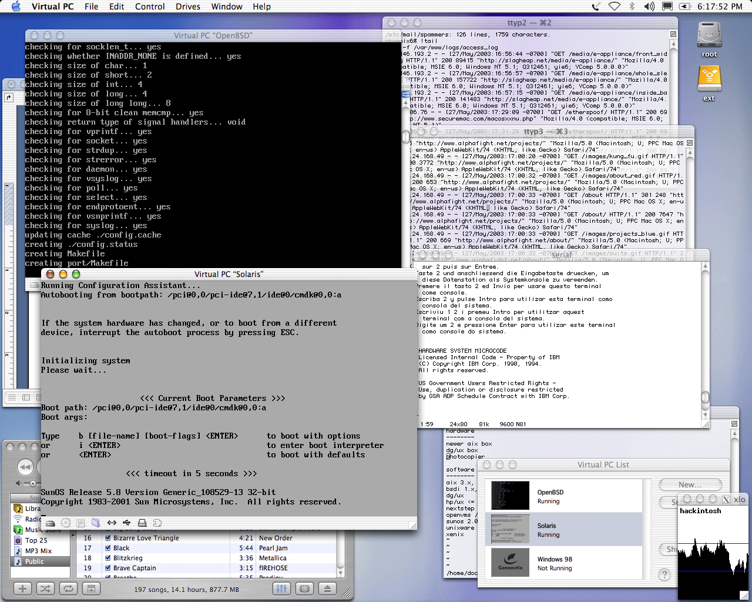
Task: Click the USB icon in Virtual PC Solaris toolbar
Action: pyautogui.click(x=127, y=523)
